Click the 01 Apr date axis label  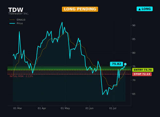click(x=42, y=108)
